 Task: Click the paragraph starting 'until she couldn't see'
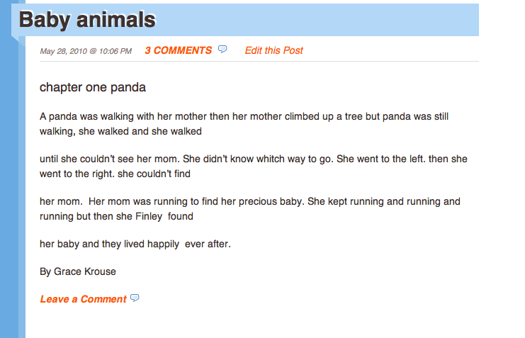(x=254, y=167)
